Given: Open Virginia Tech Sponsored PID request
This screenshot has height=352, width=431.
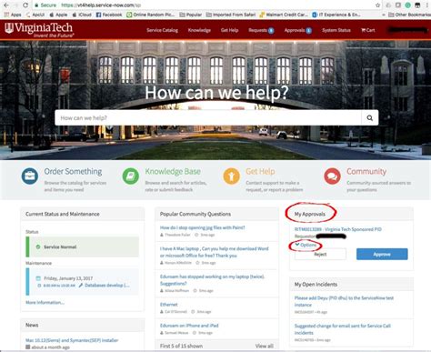Looking at the screenshot, I should (x=338, y=229).
